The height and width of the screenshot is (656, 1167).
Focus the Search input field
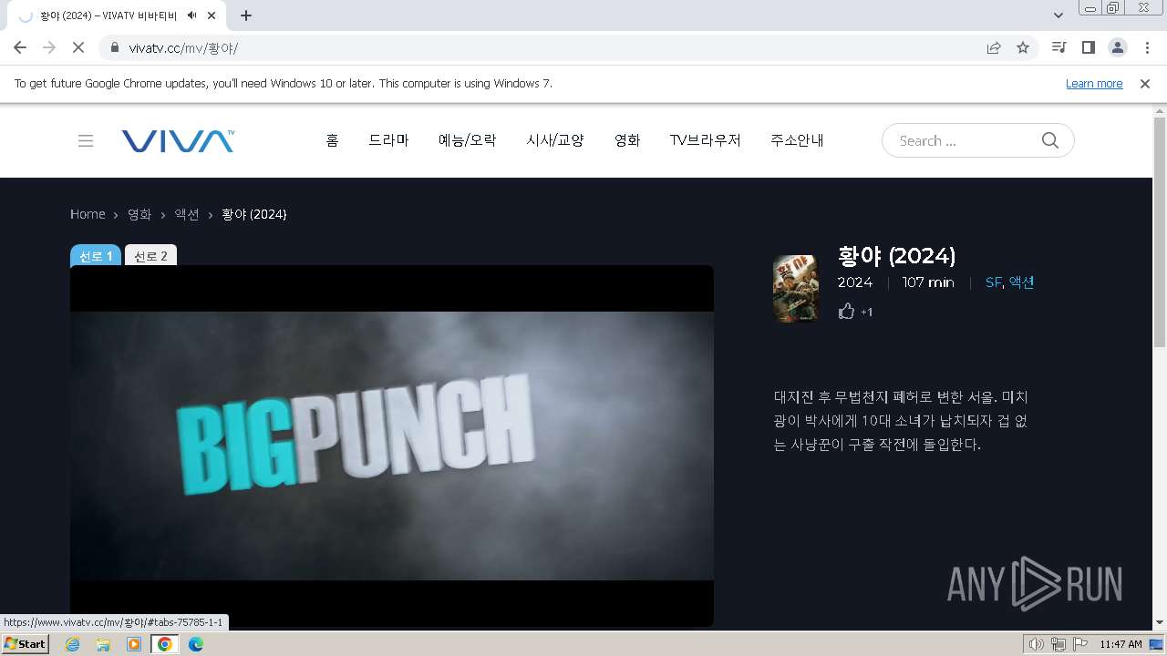point(966,140)
